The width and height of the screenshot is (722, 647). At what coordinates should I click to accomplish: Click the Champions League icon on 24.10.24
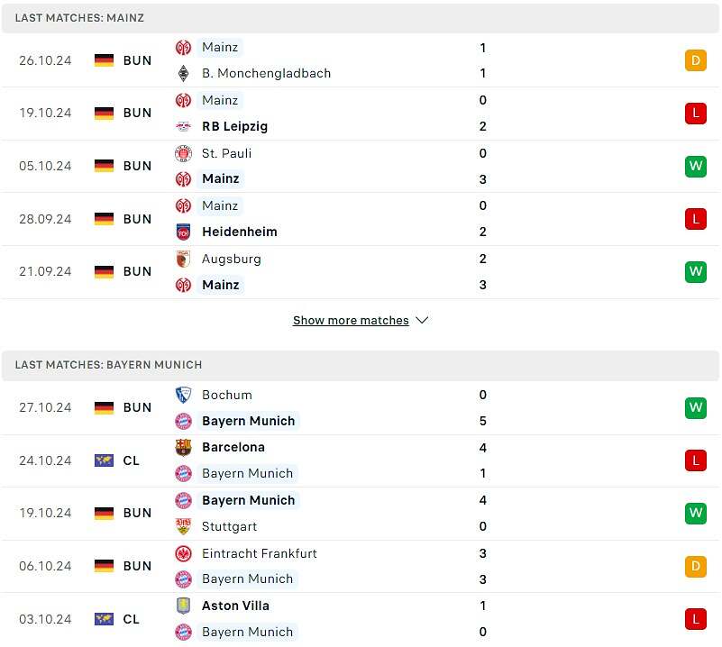coord(105,460)
